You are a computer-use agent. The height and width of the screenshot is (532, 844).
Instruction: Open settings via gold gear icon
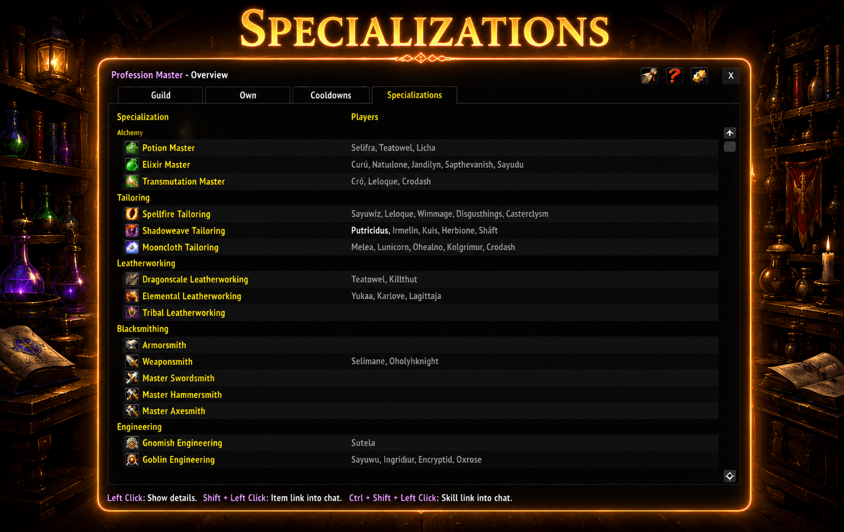click(699, 76)
